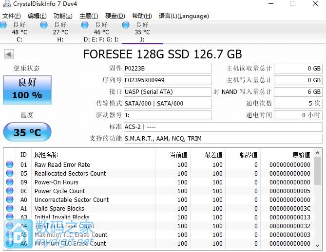Click the scroll up arrow of attribute list
Viewport: 326px width, 252px height.
tap(318, 153)
